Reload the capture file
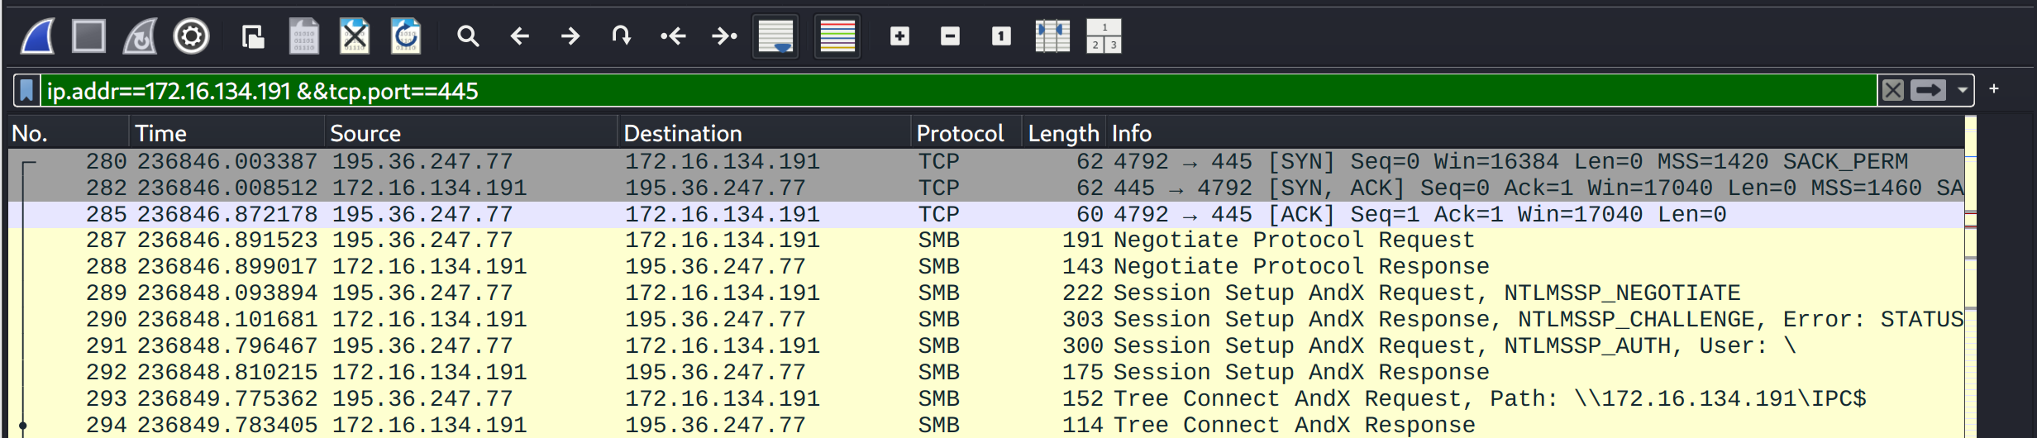The width and height of the screenshot is (2037, 438). (x=406, y=36)
